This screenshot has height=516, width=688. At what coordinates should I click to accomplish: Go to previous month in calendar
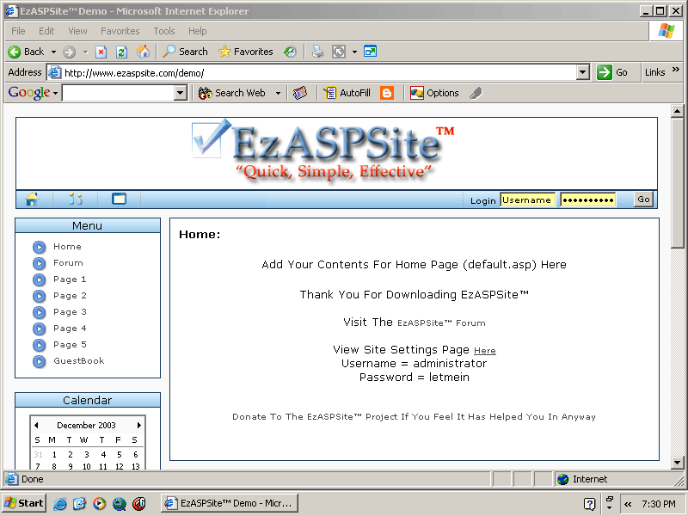tap(36, 425)
